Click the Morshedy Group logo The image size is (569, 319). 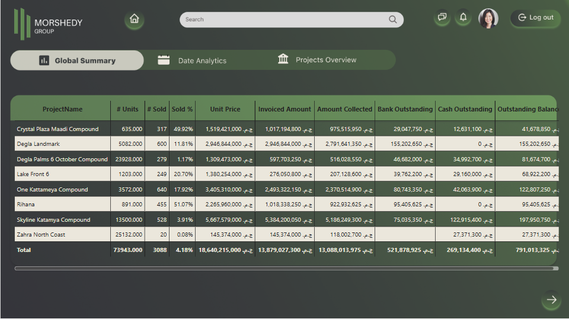[x=48, y=24]
